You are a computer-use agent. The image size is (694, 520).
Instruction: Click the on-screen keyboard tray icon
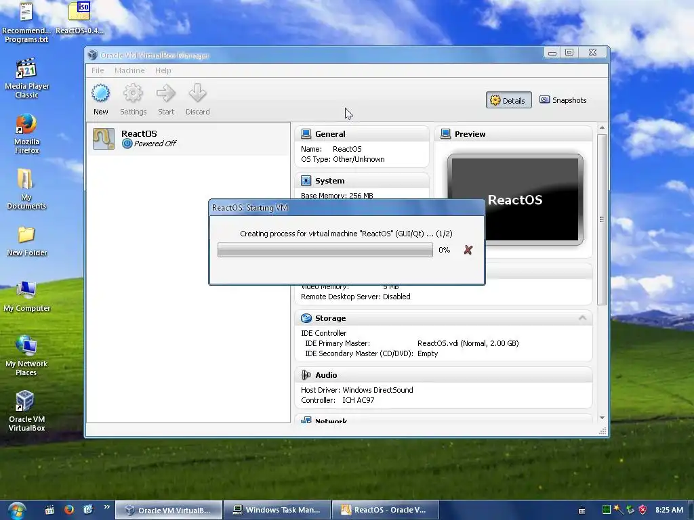pos(582,511)
